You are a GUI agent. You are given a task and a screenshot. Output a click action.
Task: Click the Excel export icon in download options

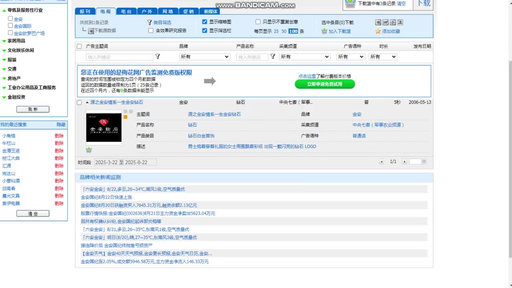[x=378, y=22]
